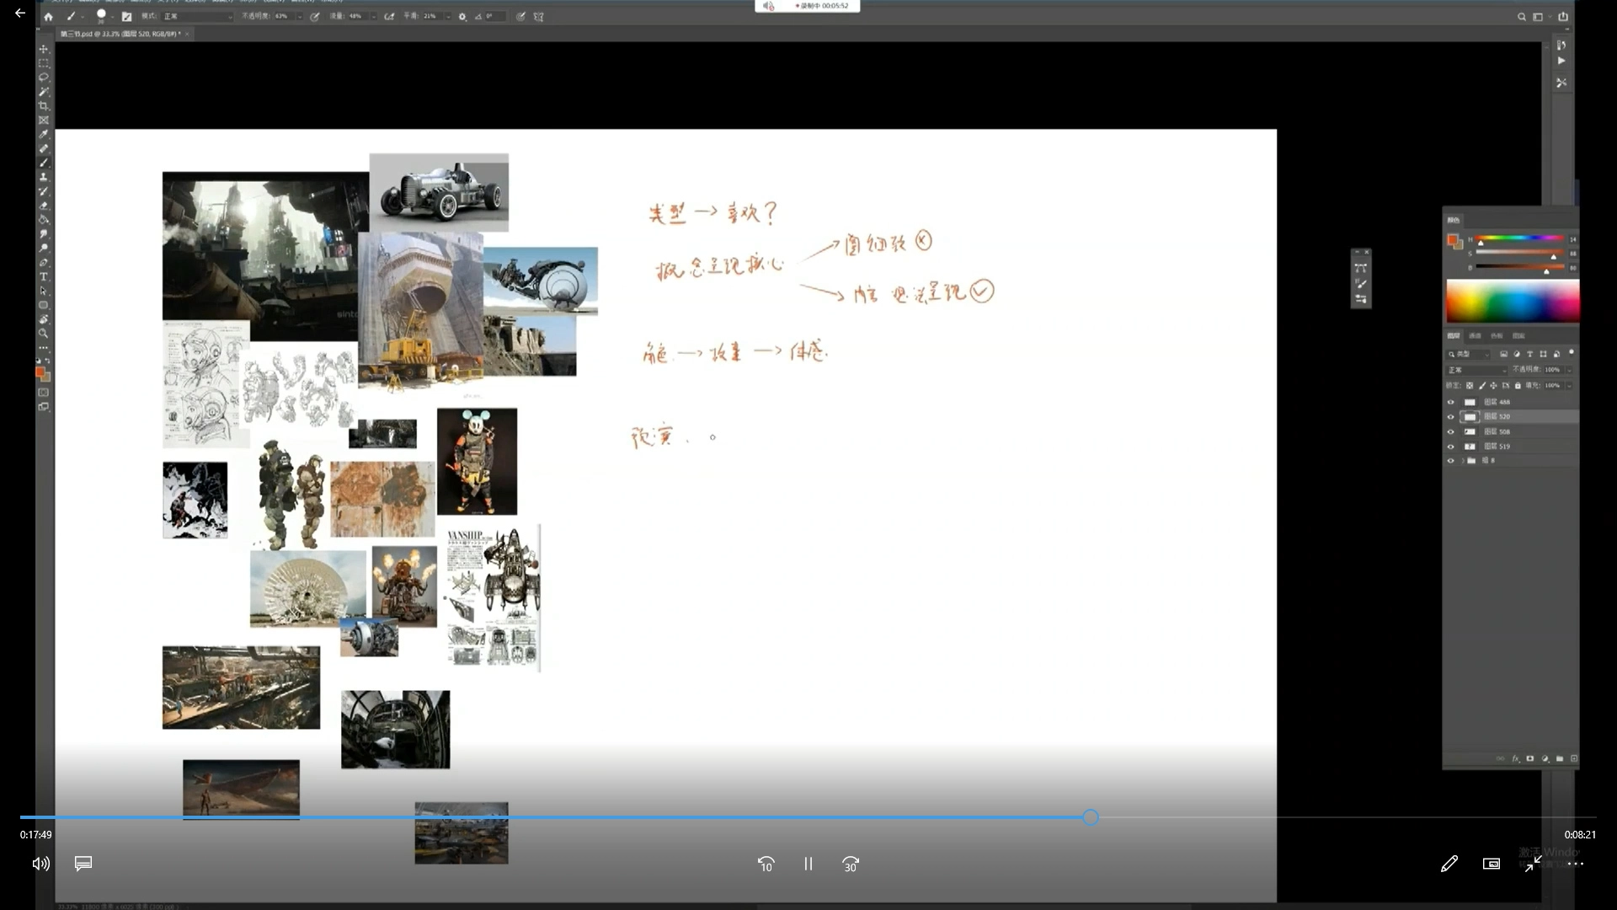The height and width of the screenshot is (910, 1617).
Task: Expand the 组 8 layer group
Action: tap(1462, 461)
